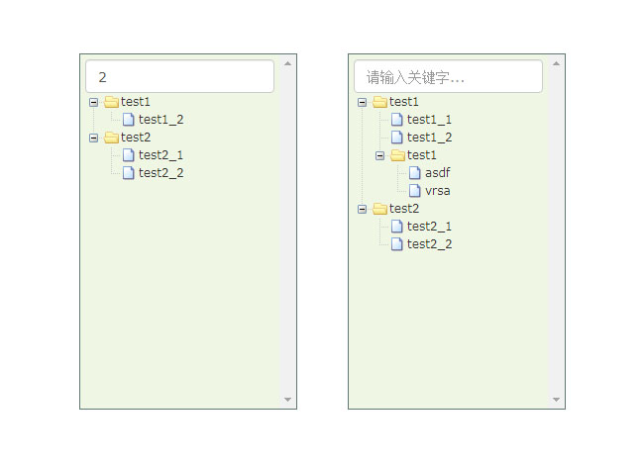Click the nested test1 folder icon in right tree

tap(397, 155)
